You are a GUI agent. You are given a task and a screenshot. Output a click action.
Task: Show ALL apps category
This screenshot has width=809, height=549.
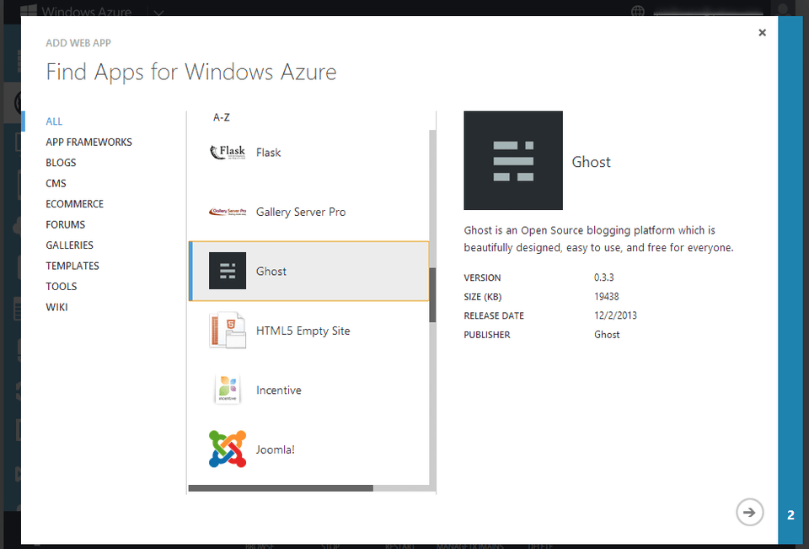coord(54,121)
